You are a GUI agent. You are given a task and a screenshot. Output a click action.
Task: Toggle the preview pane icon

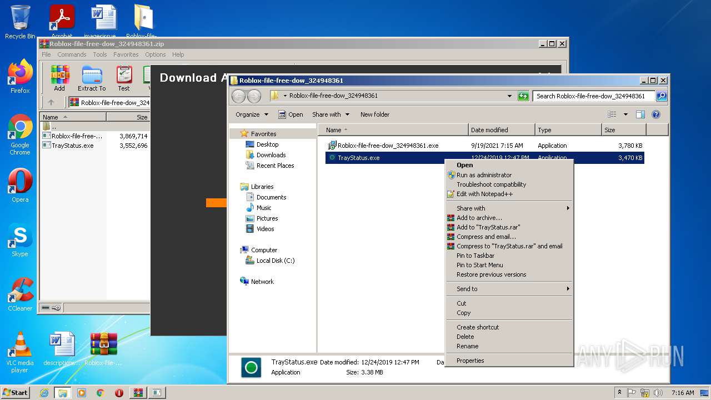pos(640,114)
